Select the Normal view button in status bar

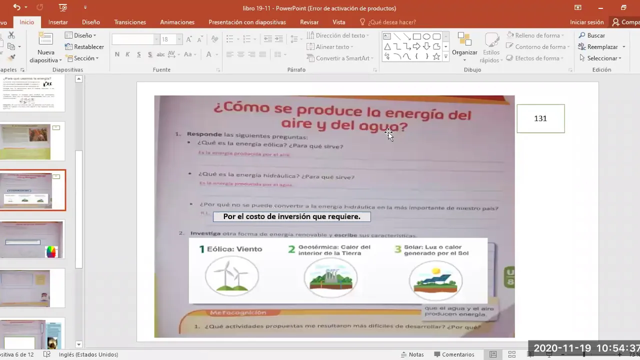pyautogui.click(x=493, y=354)
